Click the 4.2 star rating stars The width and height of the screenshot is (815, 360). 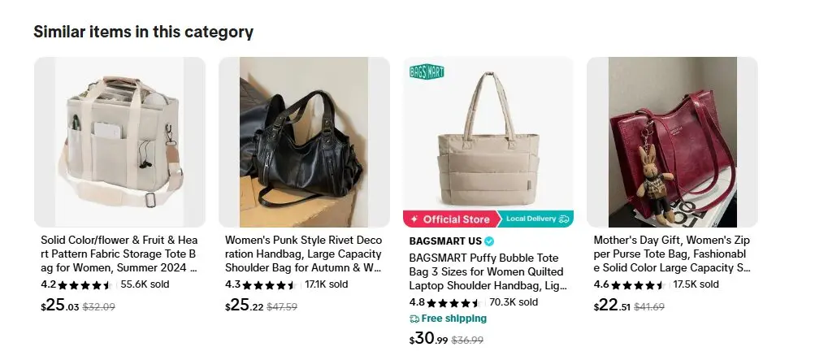85,285
